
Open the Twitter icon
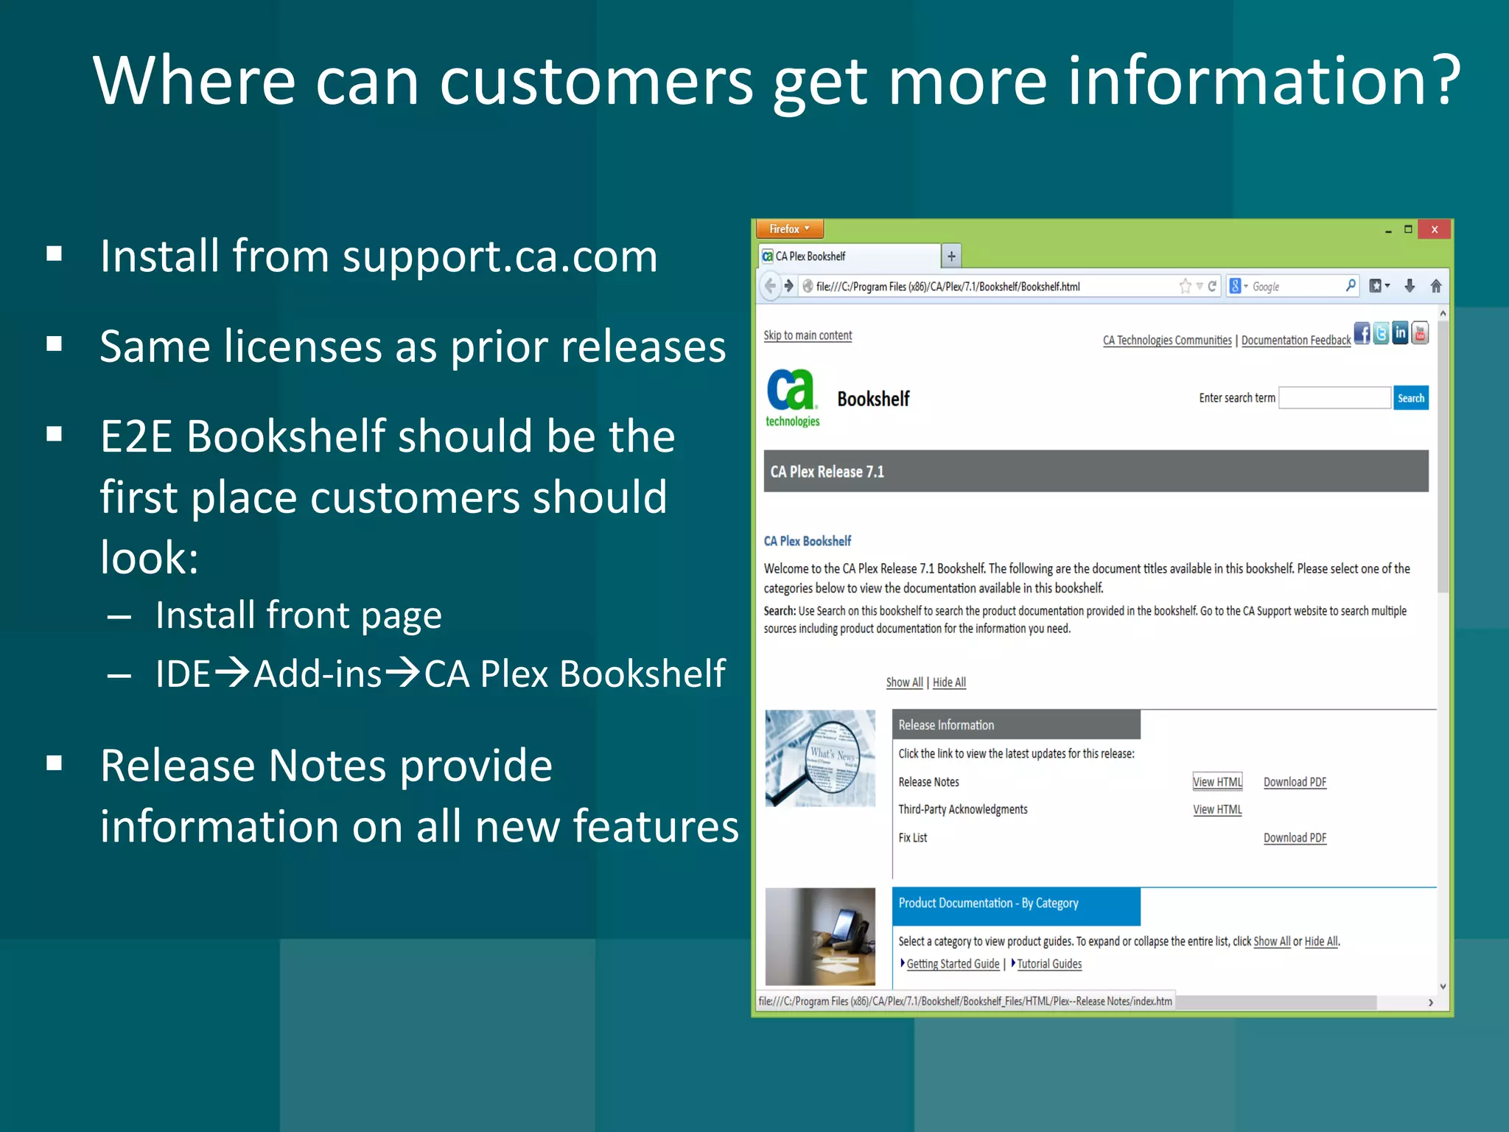(x=1381, y=333)
